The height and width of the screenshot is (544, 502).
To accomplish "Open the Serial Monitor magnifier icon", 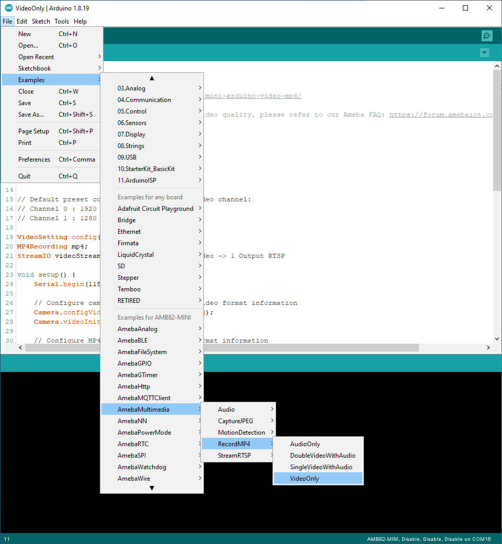I will [487, 36].
